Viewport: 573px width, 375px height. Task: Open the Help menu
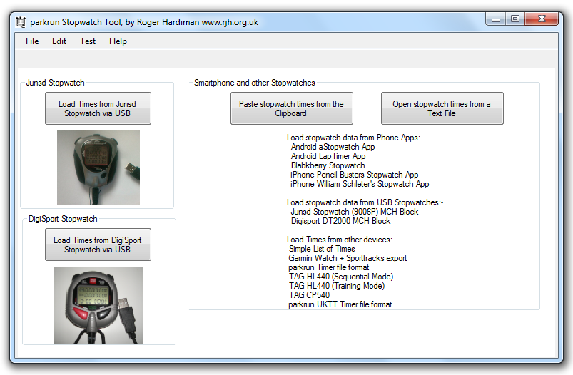pyautogui.click(x=118, y=41)
